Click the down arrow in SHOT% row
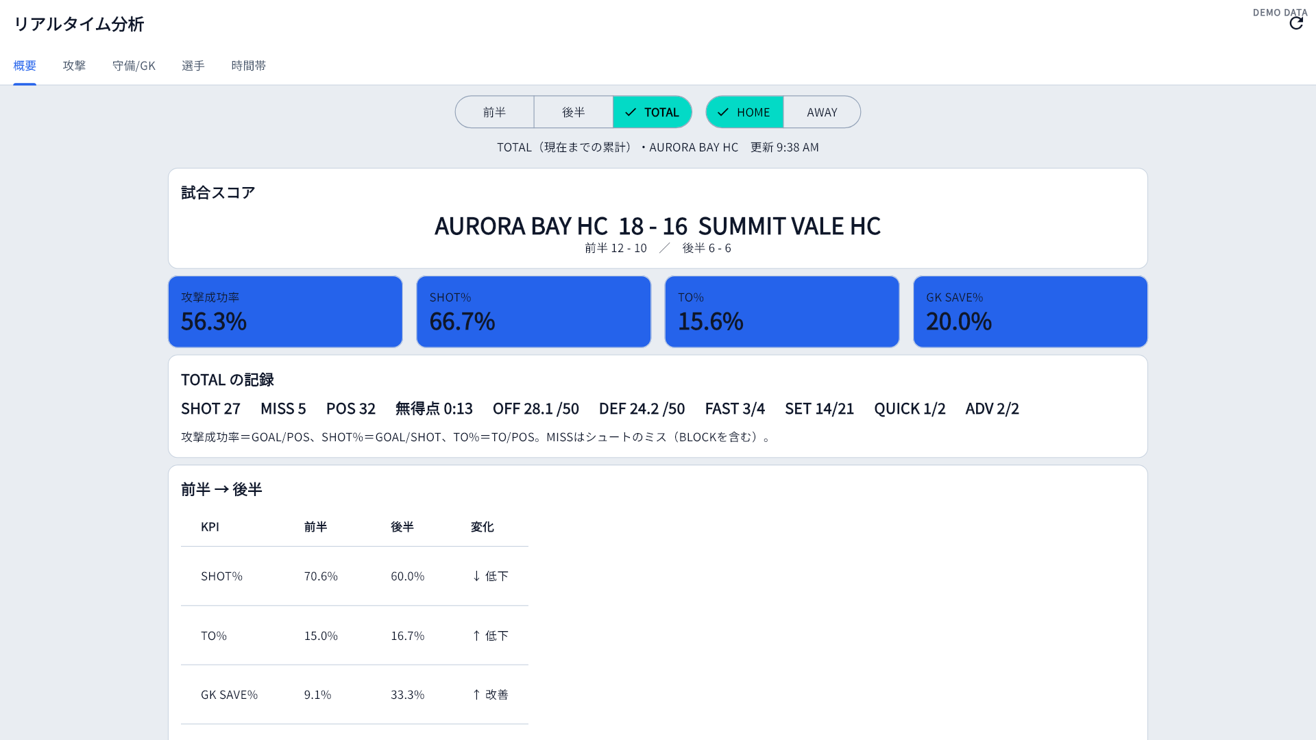This screenshot has width=1316, height=740. coord(476,576)
